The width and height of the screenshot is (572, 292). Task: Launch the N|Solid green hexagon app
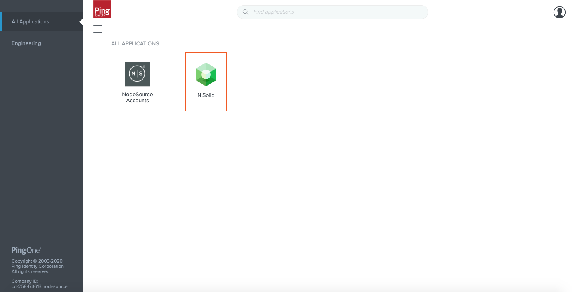(x=206, y=74)
